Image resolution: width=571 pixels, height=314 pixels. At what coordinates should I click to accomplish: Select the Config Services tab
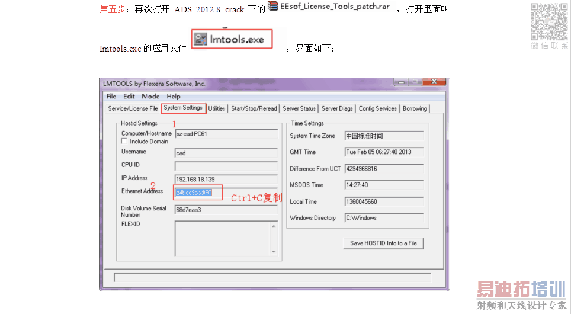tap(378, 108)
